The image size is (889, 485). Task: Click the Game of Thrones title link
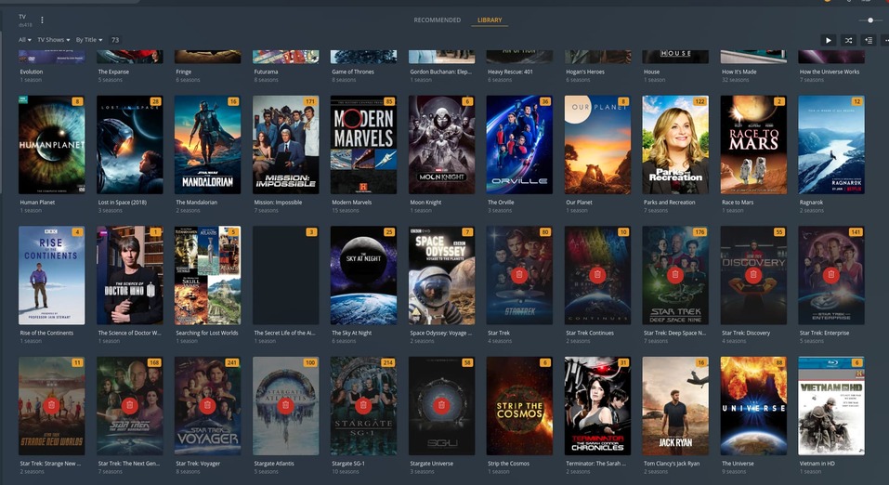click(353, 72)
